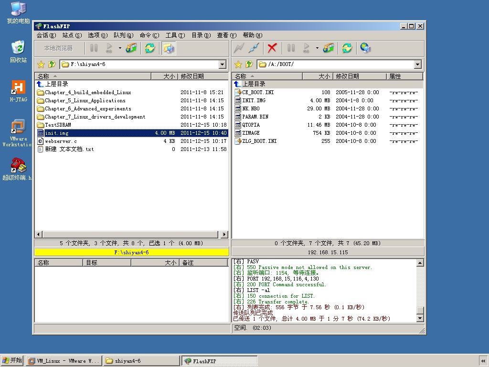Toggle the local browser switch button
489x367 pixels.
(169, 48)
